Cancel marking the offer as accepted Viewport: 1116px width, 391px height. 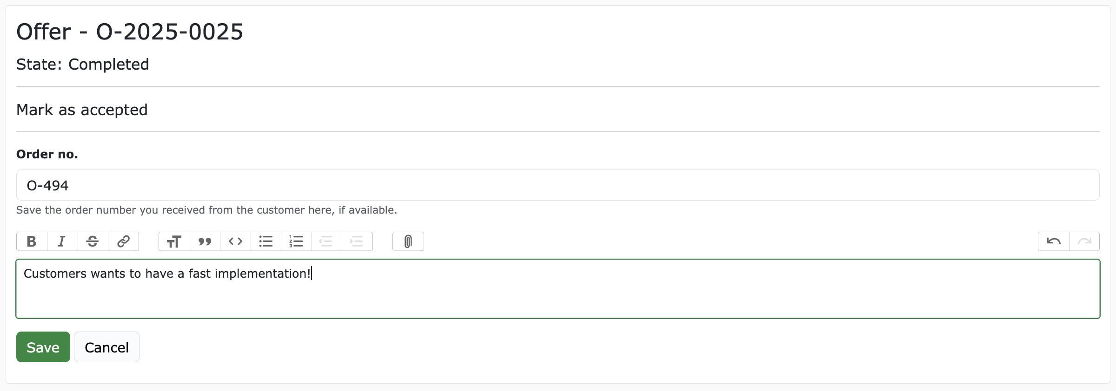click(x=106, y=347)
